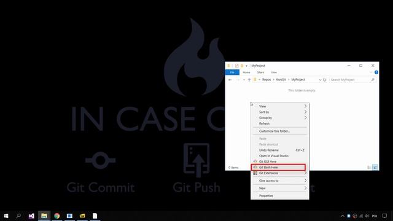Open the Git Extensions submenu

point(280,173)
